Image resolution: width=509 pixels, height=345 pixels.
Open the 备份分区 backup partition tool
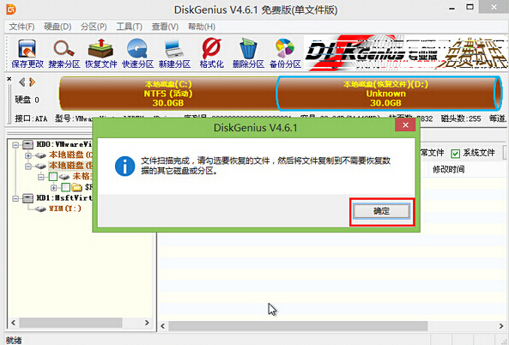[x=285, y=53]
